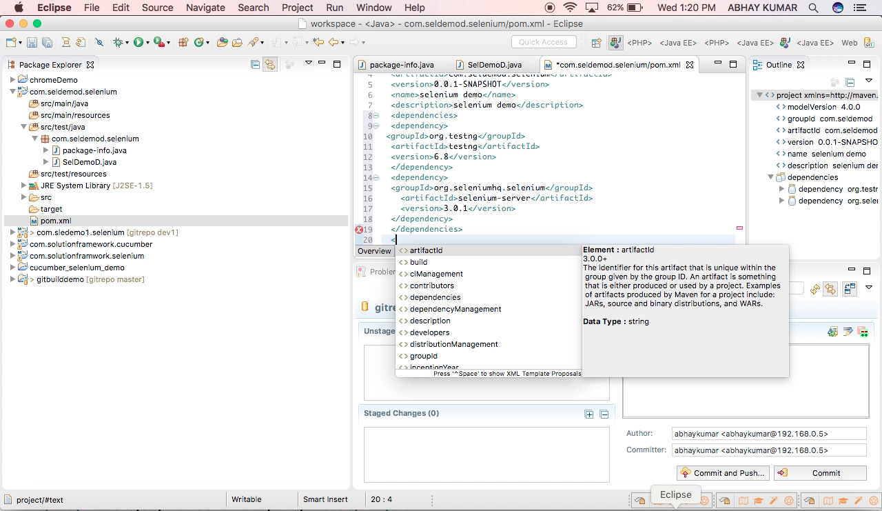
Task: Choose 'build' from the autocomplete list
Action: (488, 262)
